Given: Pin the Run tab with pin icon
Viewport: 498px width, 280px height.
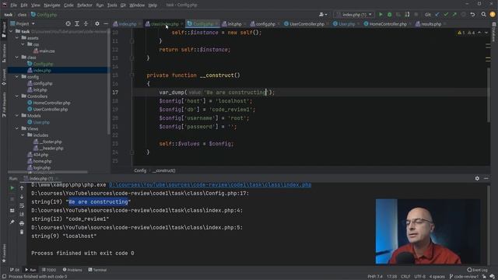Looking at the screenshot, I should pos(12,222).
